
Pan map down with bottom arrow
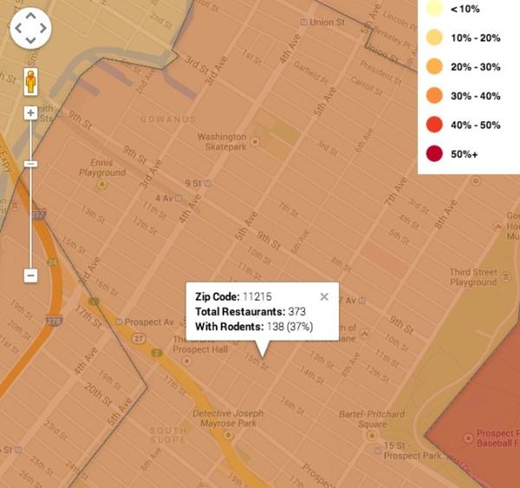30,41
